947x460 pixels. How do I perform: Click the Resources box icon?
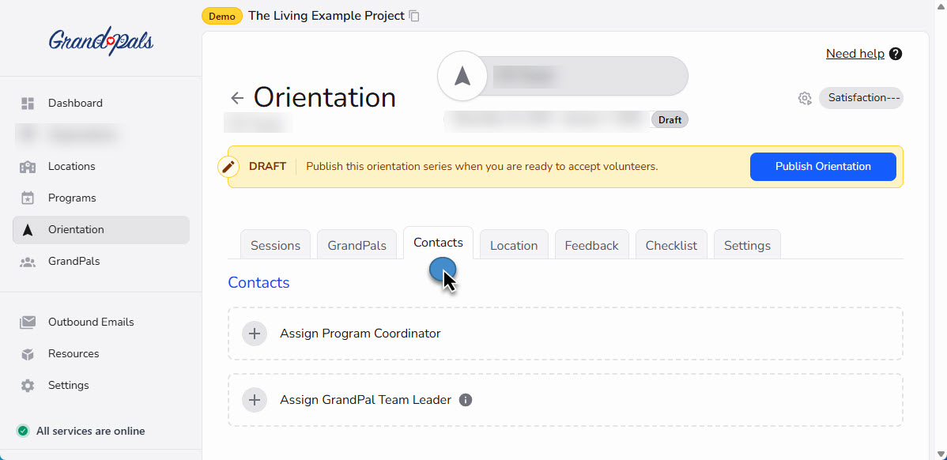(28, 354)
